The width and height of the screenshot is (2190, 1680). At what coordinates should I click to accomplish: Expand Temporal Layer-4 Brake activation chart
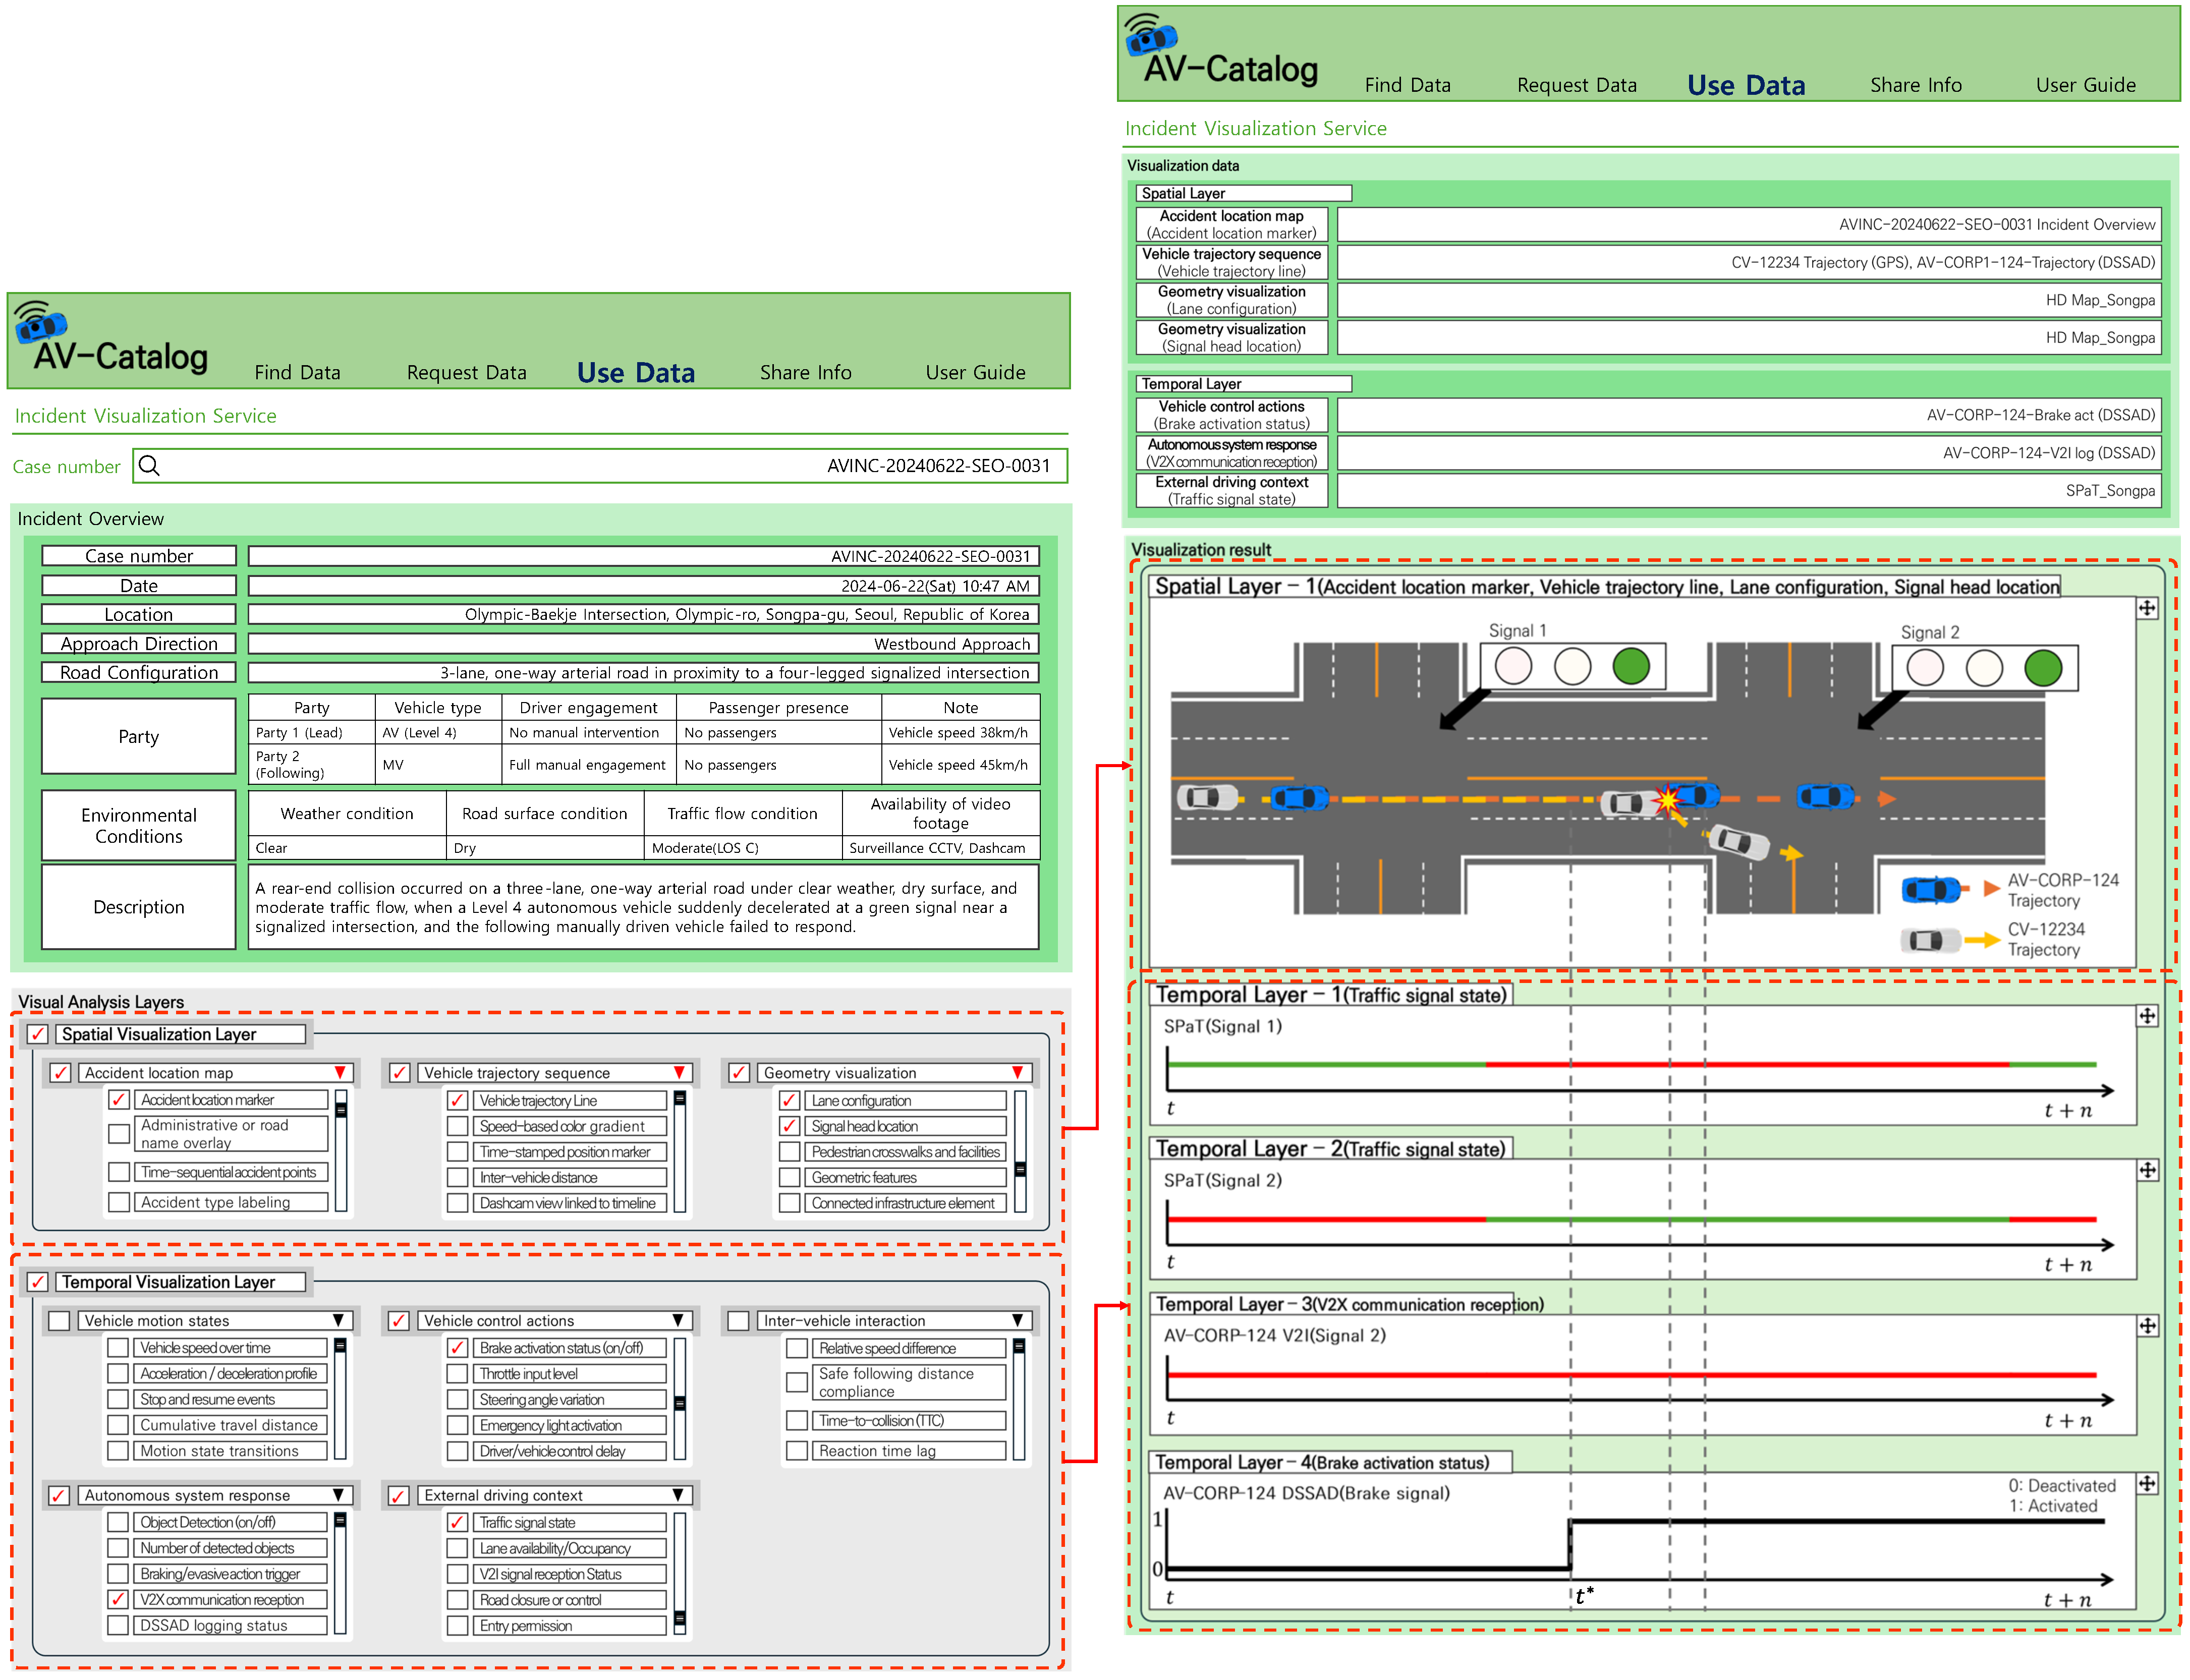point(2147,1484)
